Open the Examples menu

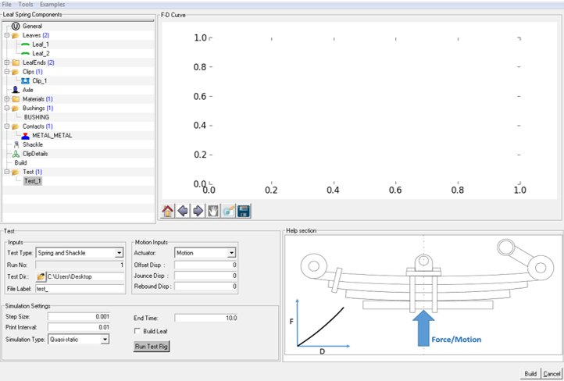pos(52,5)
